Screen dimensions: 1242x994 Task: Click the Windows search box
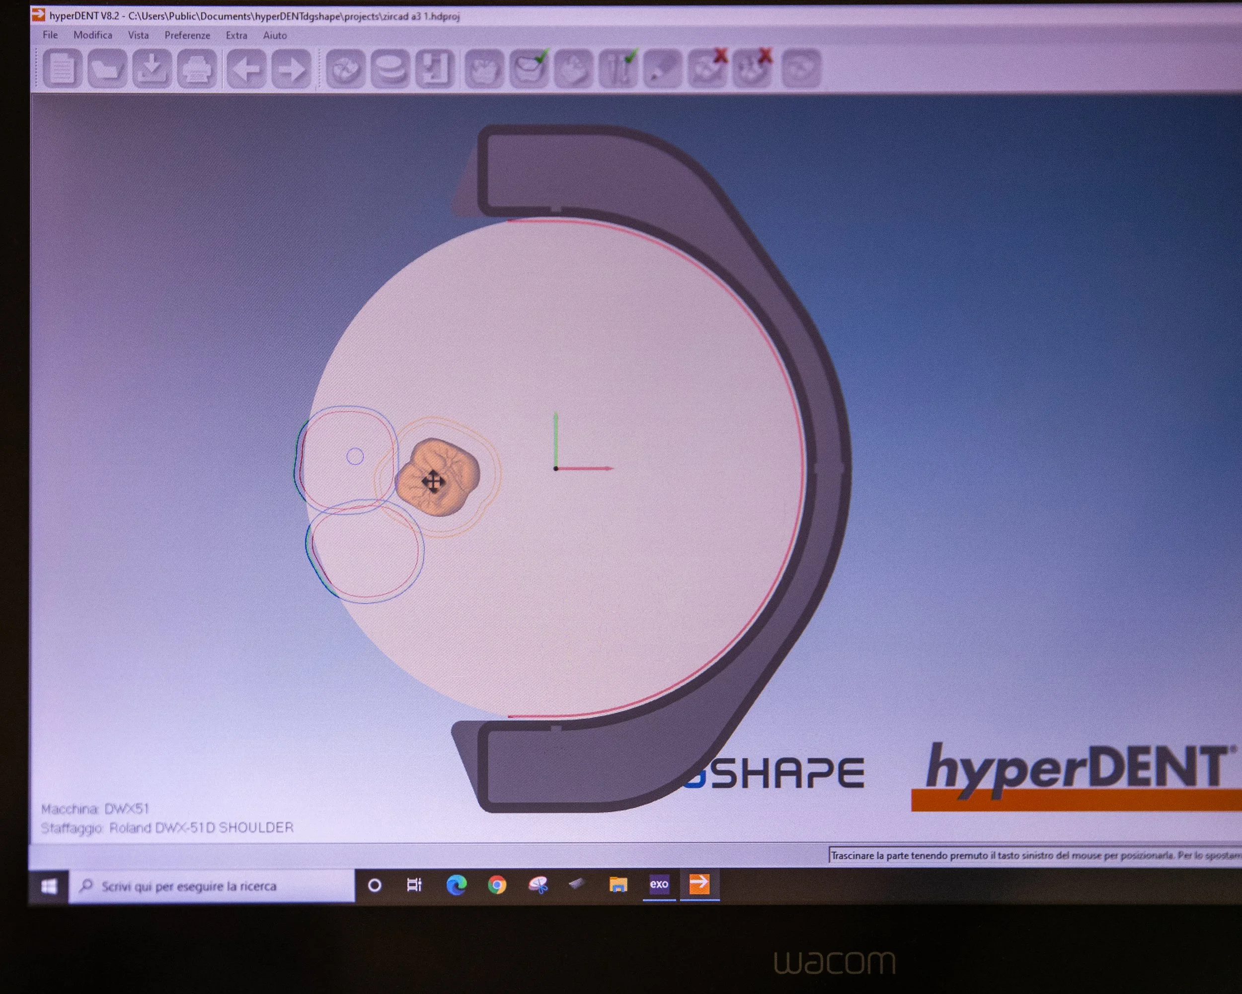[212, 886]
